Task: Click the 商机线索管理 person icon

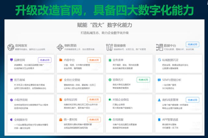Action: pyautogui.click(x=159, y=100)
